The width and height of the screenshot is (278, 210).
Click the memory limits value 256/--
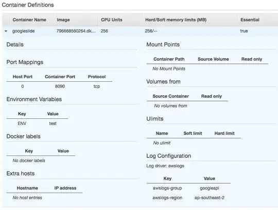coord(151,31)
